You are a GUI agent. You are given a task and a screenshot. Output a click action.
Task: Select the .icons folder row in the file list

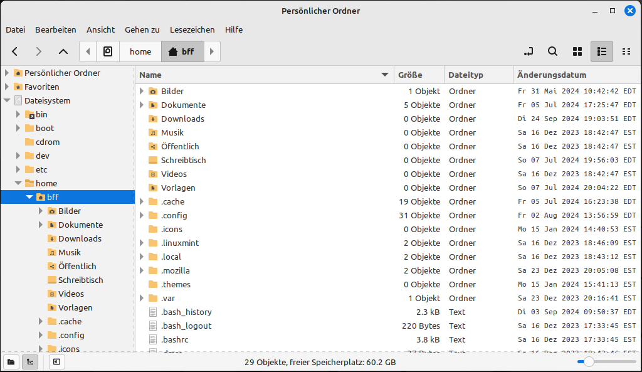(x=387, y=230)
